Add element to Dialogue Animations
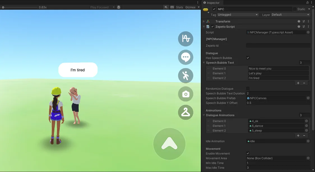The width and height of the screenshot is (315, 172). tap(298, 135)
